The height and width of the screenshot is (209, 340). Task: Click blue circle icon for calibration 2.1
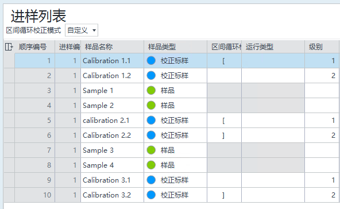pyautogui.click(x=151, y=120)
